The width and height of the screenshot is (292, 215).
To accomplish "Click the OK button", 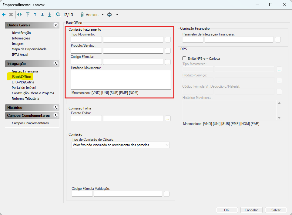I will tap(227, 210).
